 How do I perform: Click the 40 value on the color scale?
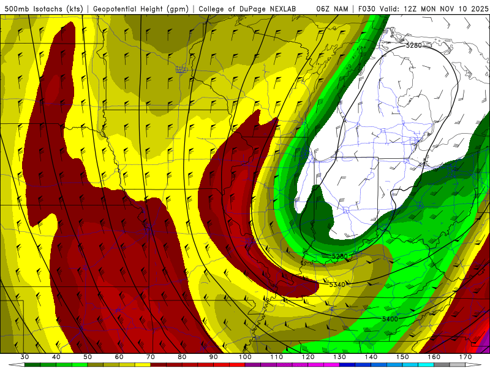56,357
